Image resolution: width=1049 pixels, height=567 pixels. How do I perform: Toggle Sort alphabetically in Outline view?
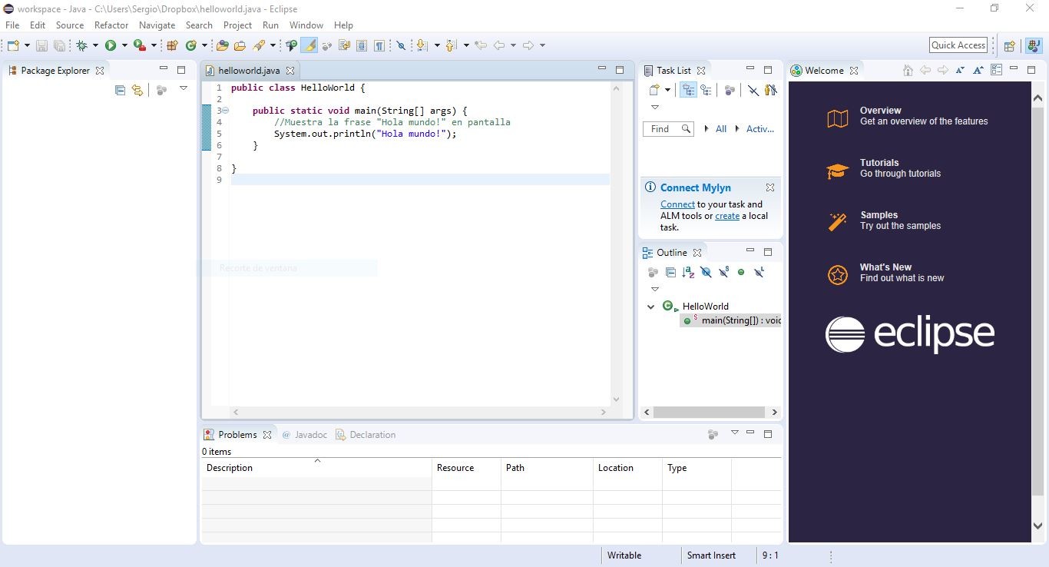click(x=688, y=272)
